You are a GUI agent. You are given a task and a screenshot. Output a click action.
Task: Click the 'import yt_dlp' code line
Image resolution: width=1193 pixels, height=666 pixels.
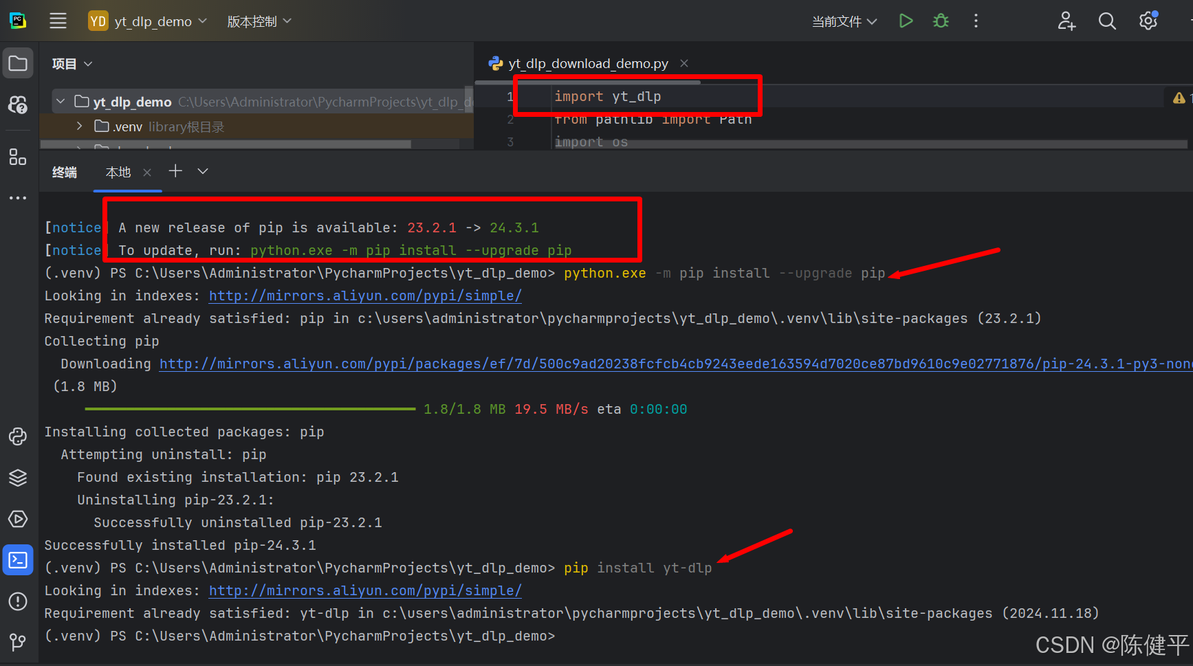tap(608, 96)
